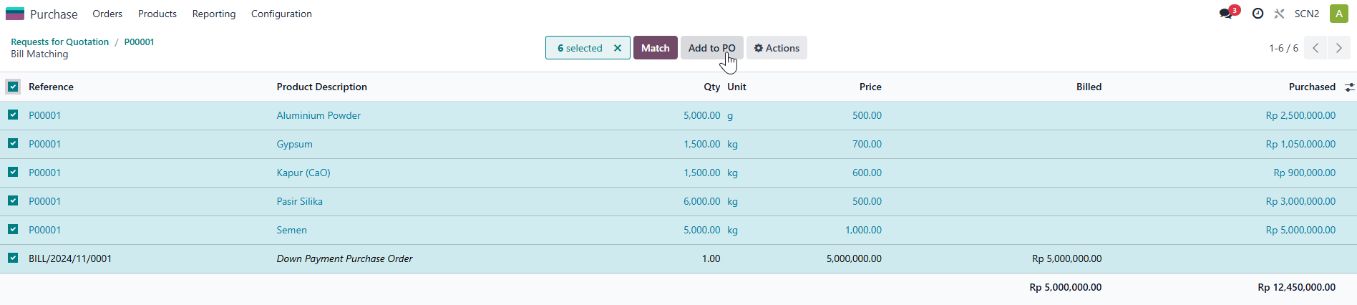Open optional columns adjust icon
Viewport: 1357px width, 305px height.
click(x=1349, y=87)
